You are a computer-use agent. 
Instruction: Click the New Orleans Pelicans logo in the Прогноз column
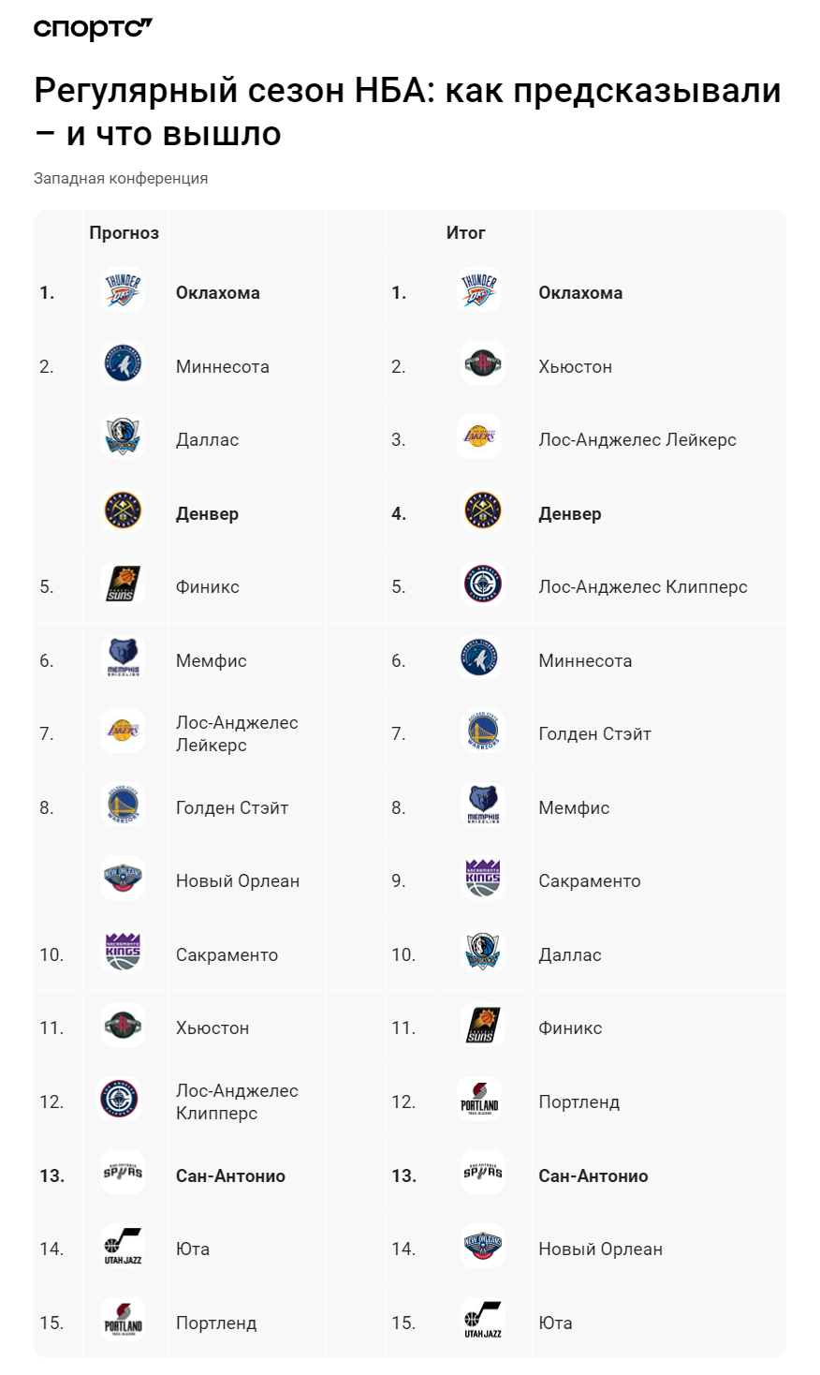click(x=123, y=880)
